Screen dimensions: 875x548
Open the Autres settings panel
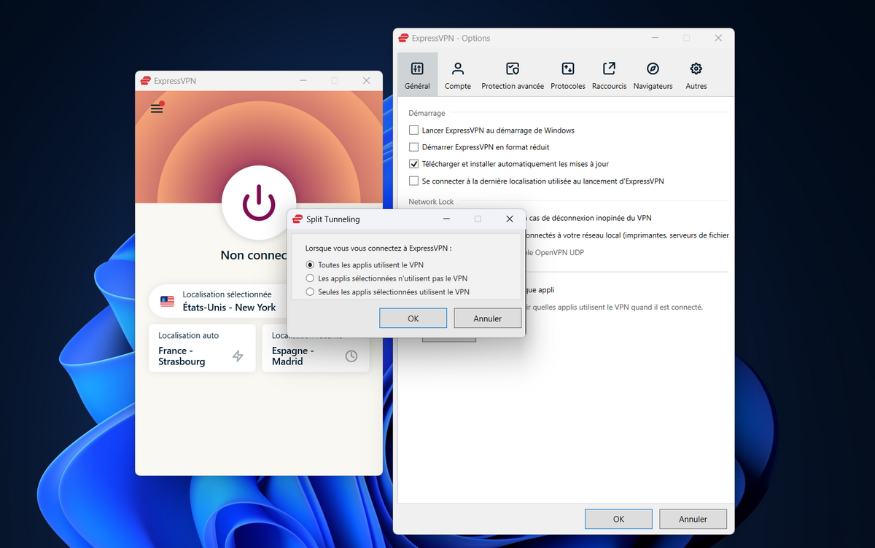tap(696, 73)
